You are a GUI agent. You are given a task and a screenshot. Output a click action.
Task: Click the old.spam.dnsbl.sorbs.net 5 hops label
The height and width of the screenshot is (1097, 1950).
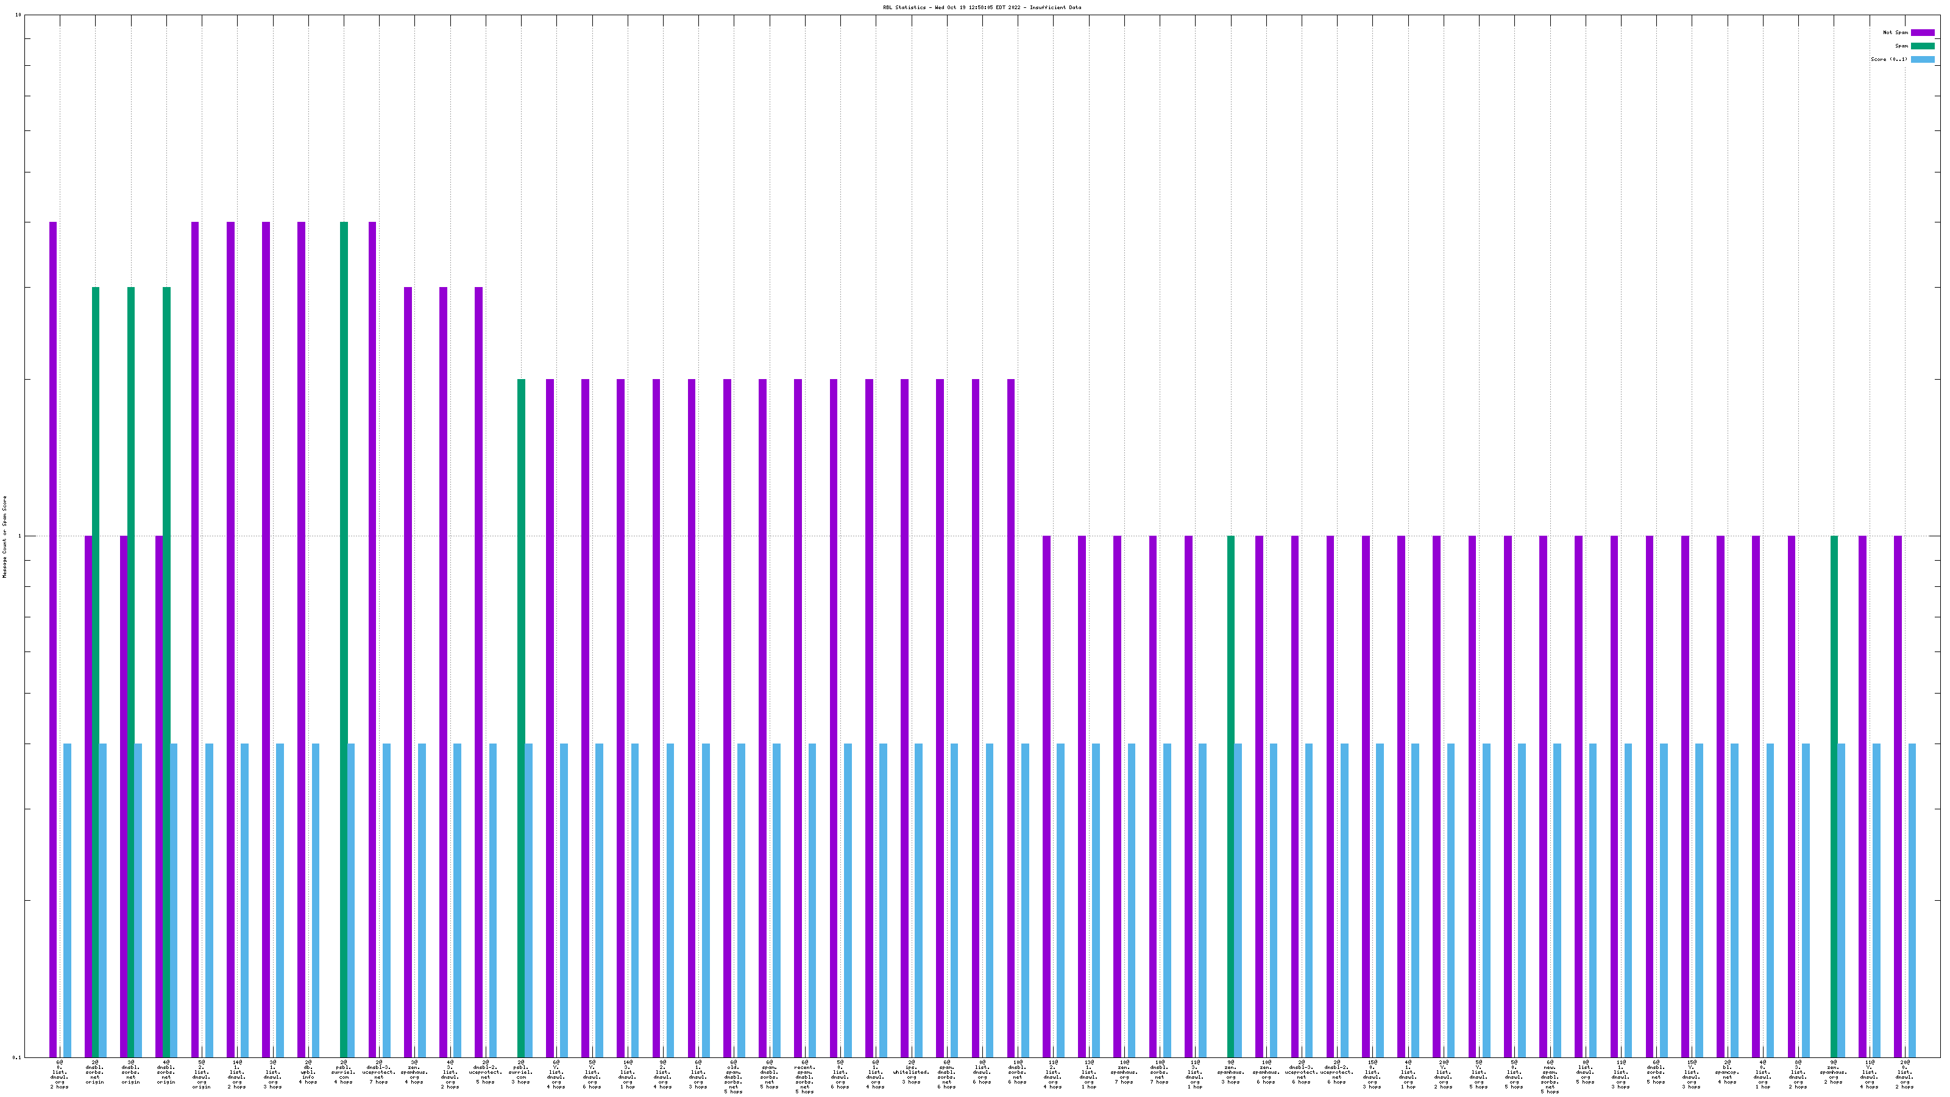734,1076
